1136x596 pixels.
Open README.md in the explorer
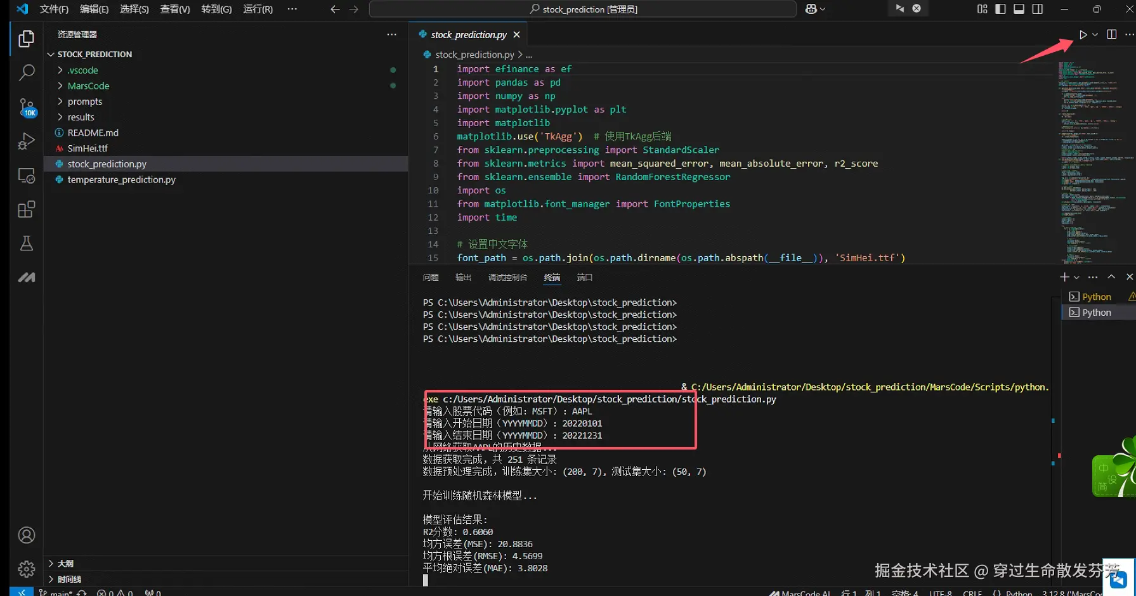click(x=226, y=133)
